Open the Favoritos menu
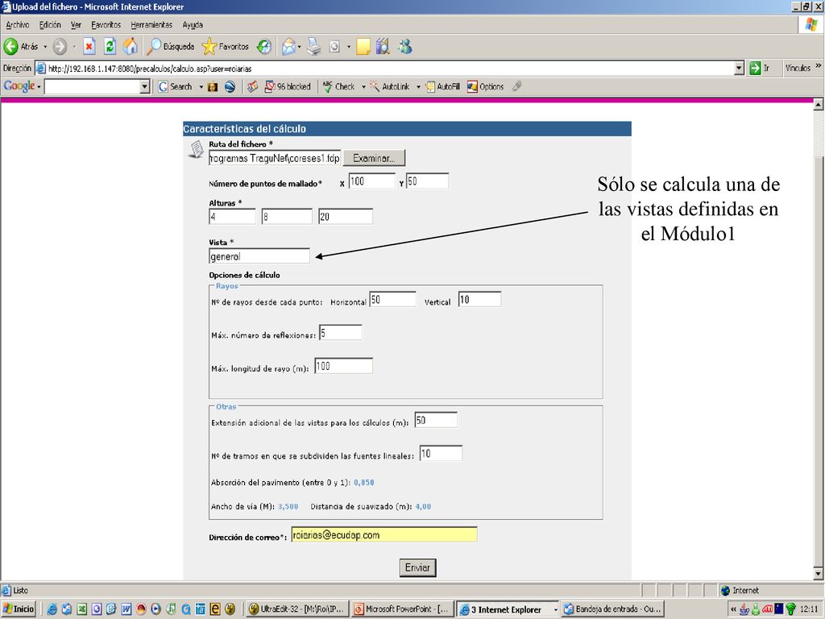Screen dimensions: 825x619 tap(106, 25)
